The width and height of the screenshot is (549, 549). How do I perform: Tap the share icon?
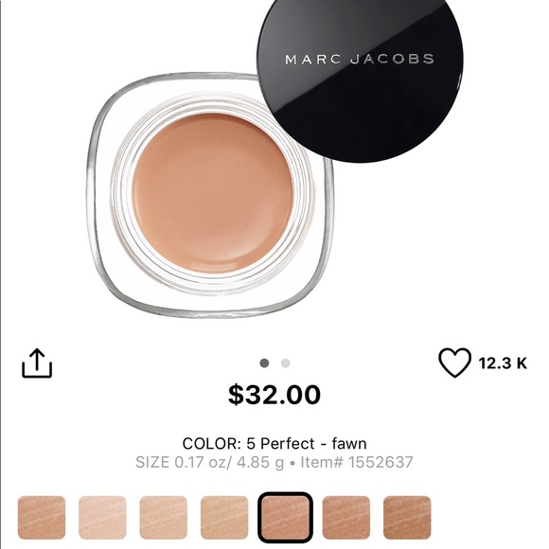pyautogui.click(x=37, y=363)
